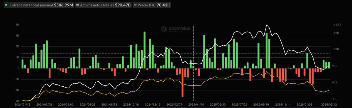Click the $90.47B total net assets value
The width and height of the screenshot is (352, 108).
(x=123, y=5)
